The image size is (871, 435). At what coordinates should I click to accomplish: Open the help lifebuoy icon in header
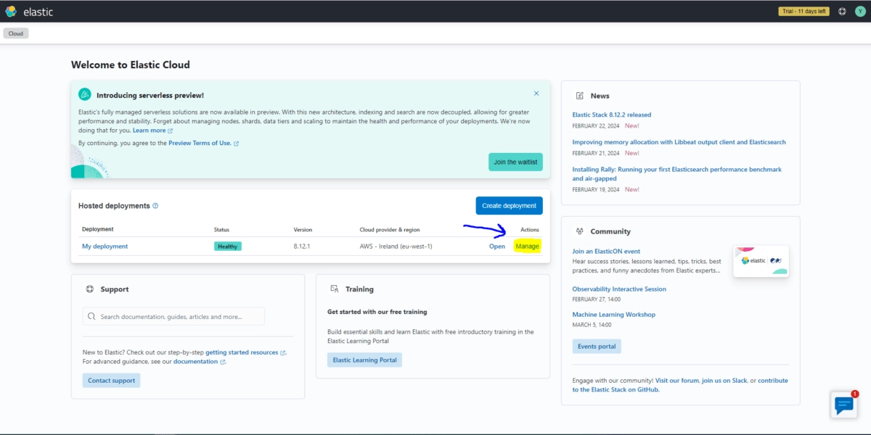click(842, 12)
